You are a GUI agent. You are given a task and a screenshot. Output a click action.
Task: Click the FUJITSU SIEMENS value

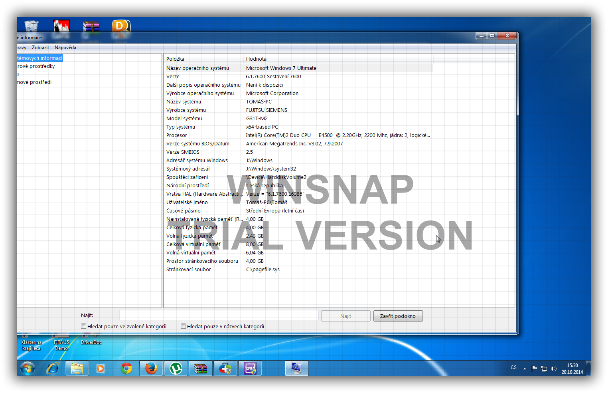click(266, 110)
